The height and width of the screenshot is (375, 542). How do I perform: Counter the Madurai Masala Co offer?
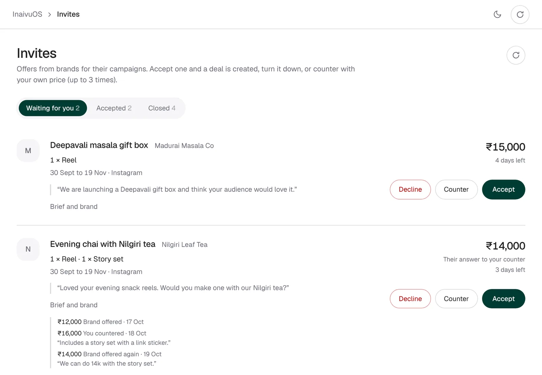click(x=456, y=189)
